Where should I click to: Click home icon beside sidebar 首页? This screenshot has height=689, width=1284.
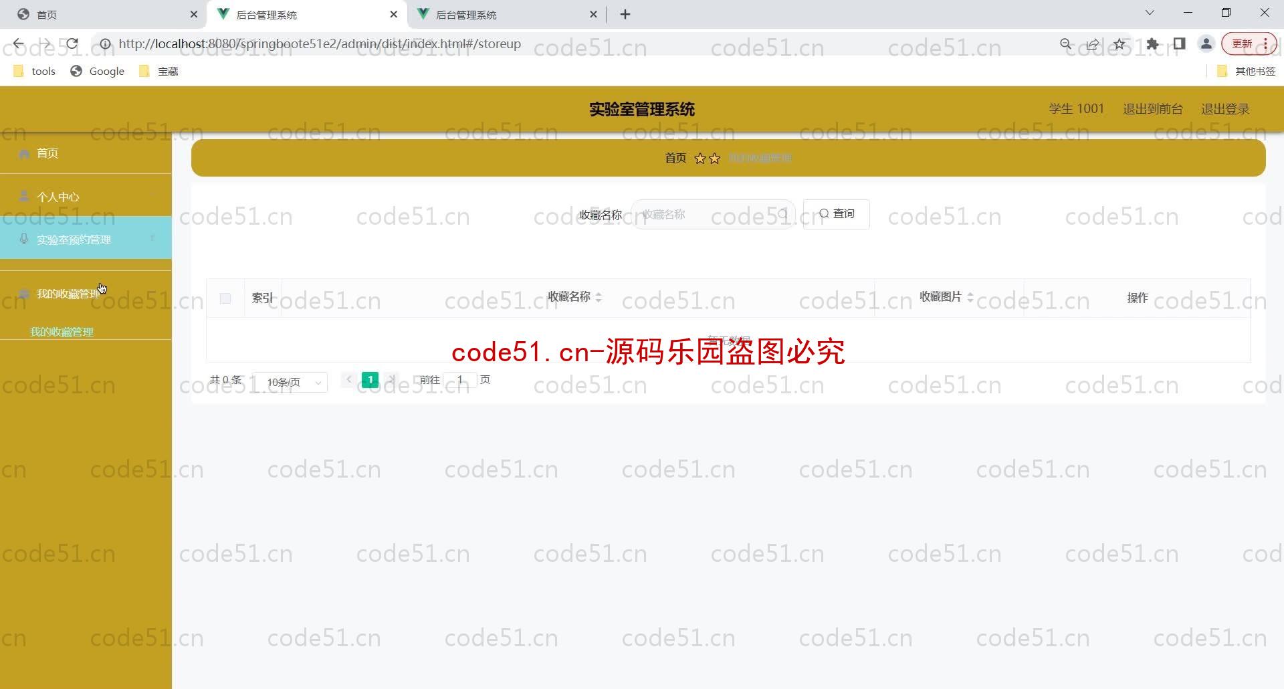tap(24, 154)
